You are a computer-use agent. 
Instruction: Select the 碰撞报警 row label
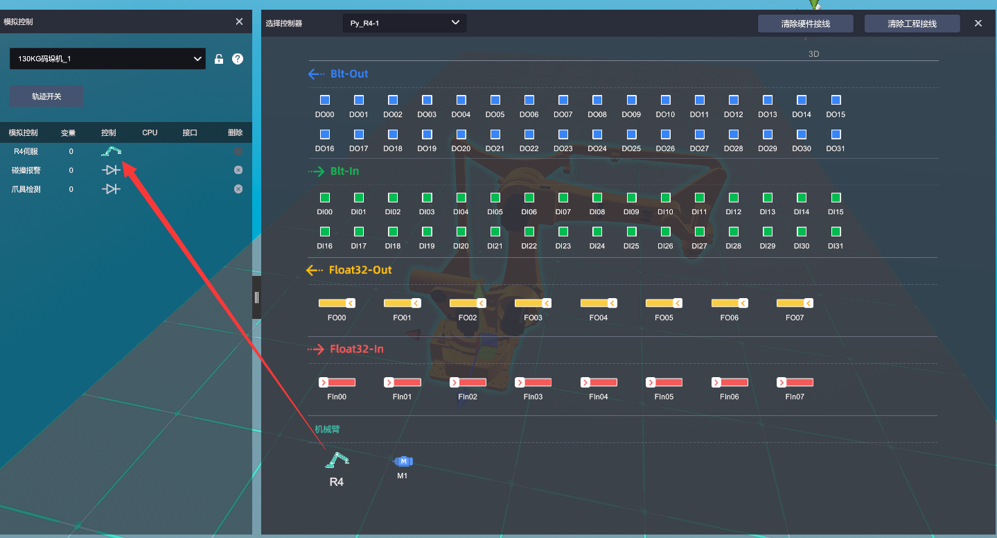coord(26,170)
